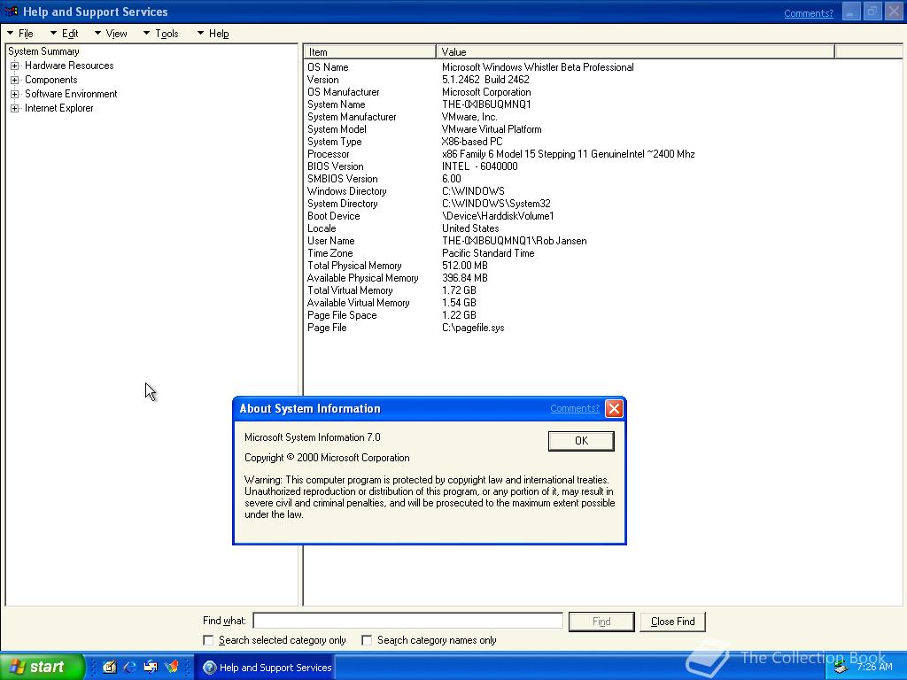This screenshot has height=680, width=907.
Task: Select Help and Support Services taskbar button
Action: tap(267, 668)
